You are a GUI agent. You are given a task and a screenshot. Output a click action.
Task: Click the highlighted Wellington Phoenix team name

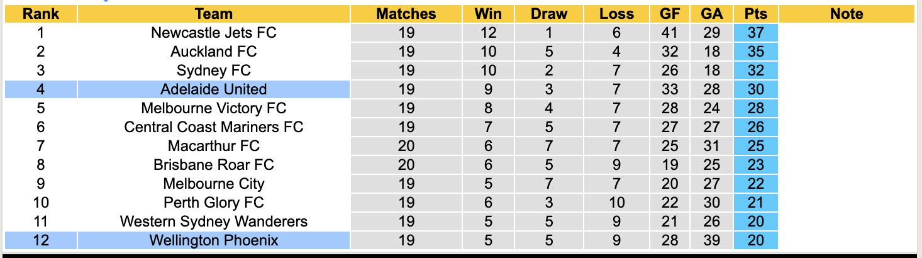coord(214,240)
